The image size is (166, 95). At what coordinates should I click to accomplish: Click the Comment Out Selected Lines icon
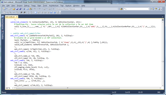(28, 13)
